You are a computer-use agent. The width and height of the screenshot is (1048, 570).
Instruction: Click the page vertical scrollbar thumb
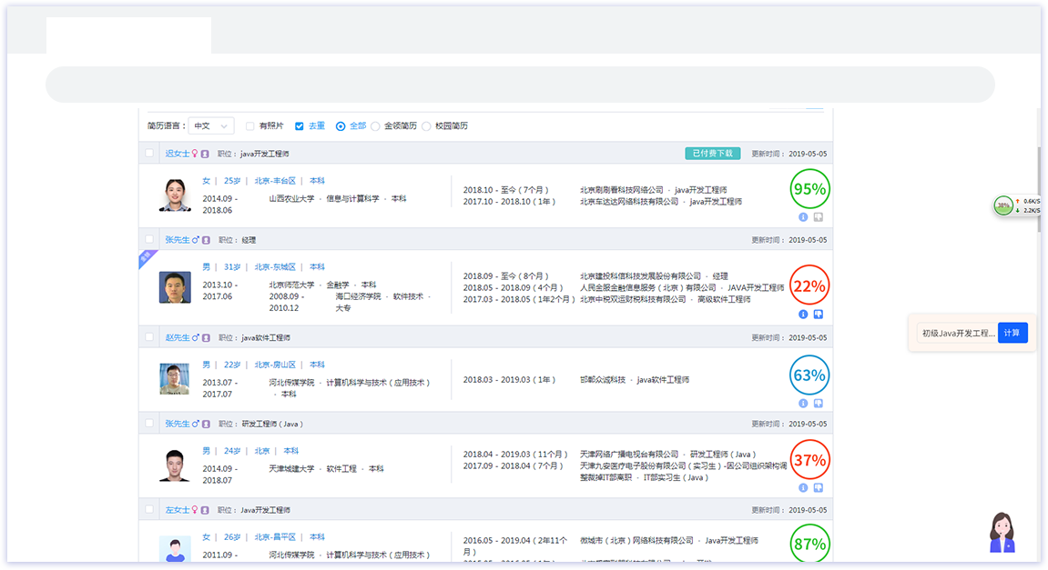[x=1038, y=186]
